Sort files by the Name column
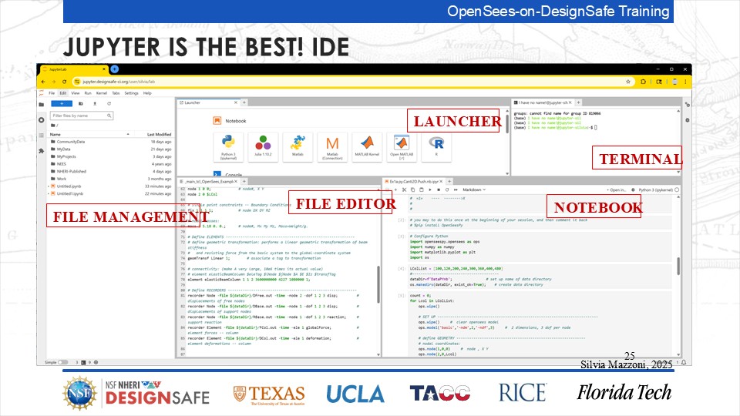 point(55,134)
